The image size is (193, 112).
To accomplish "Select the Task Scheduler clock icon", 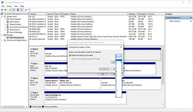I will 8,19.
